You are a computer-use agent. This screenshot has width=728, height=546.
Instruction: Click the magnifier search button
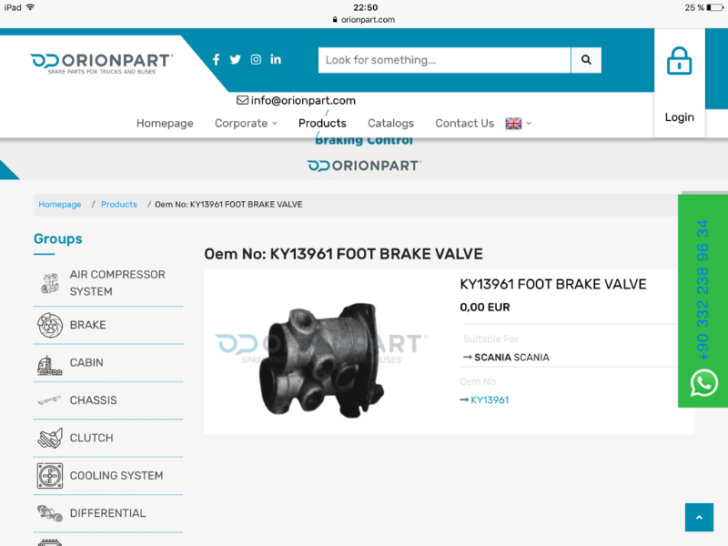[x=586, y=60]
